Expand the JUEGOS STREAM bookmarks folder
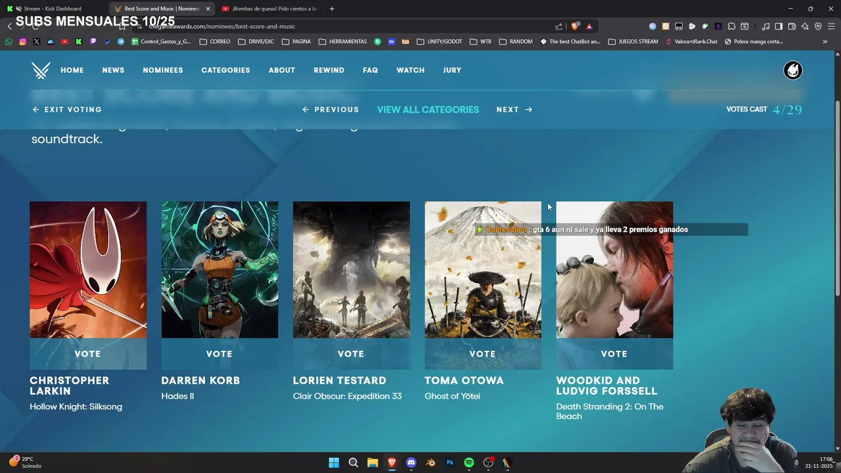Screen dimensions: 841x473 tap(633, 41)
